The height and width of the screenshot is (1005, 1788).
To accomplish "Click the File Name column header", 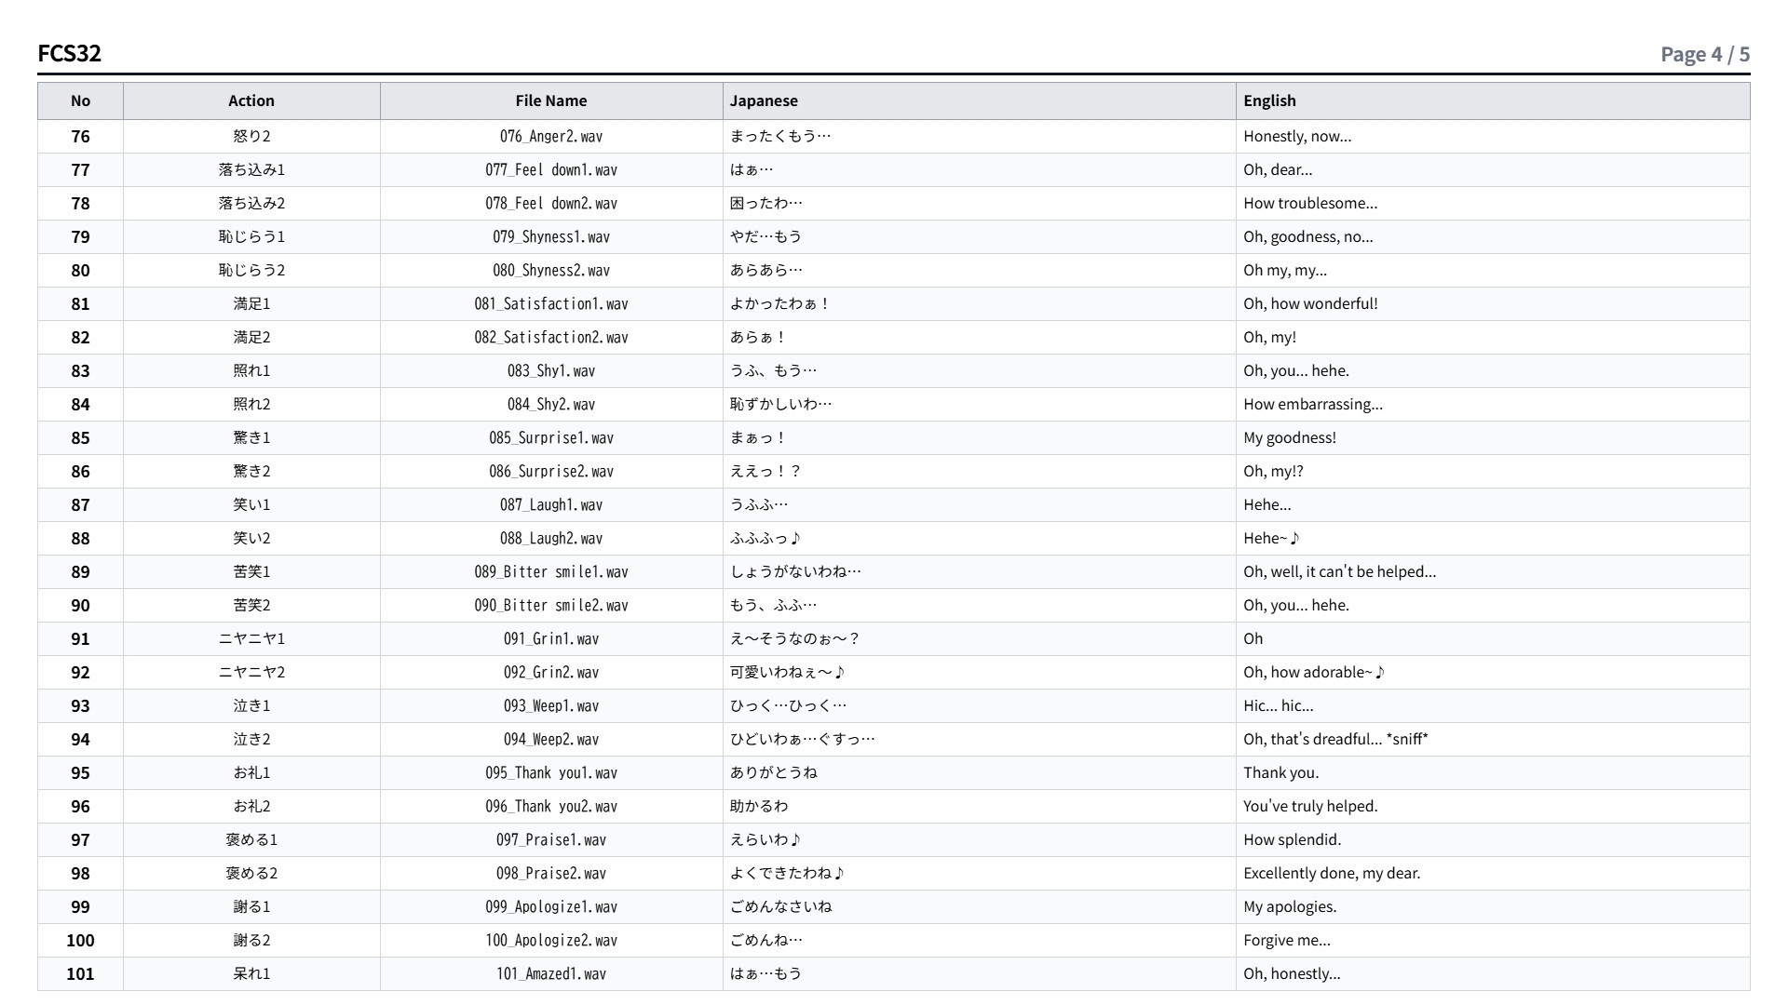I will (x=551, y=100).
